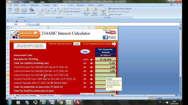Switch to Corporate Assessee sheet tab

pos(47,96)
